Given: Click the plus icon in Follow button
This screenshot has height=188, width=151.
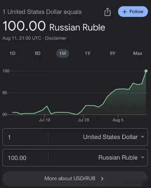Looking at the screenshot, I should (x=124, y=12).
